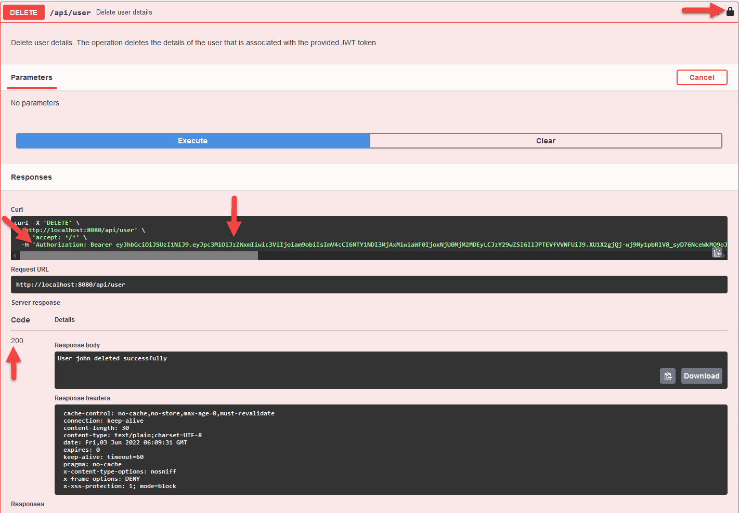Click the x-xss-protection header line
The image size is (739, 513).
coord(120,486)
